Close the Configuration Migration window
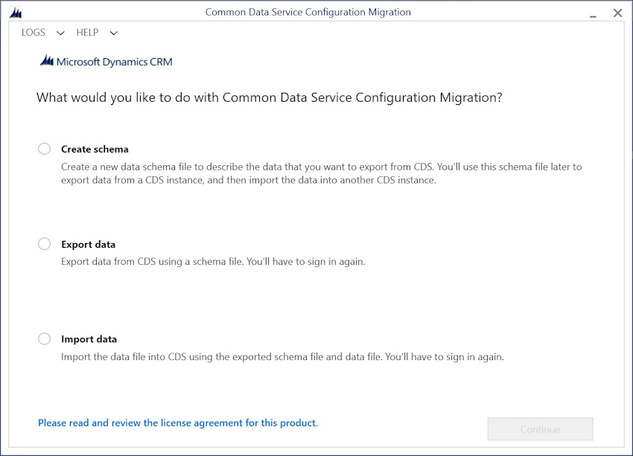This screenshot has height=456, width=633. pyautogui.click(x=617, y=13)
